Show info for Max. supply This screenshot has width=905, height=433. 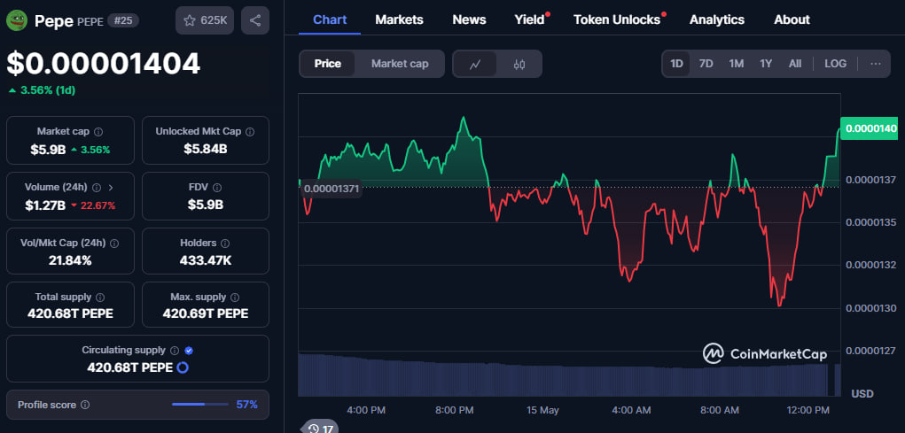click(235, 298)
